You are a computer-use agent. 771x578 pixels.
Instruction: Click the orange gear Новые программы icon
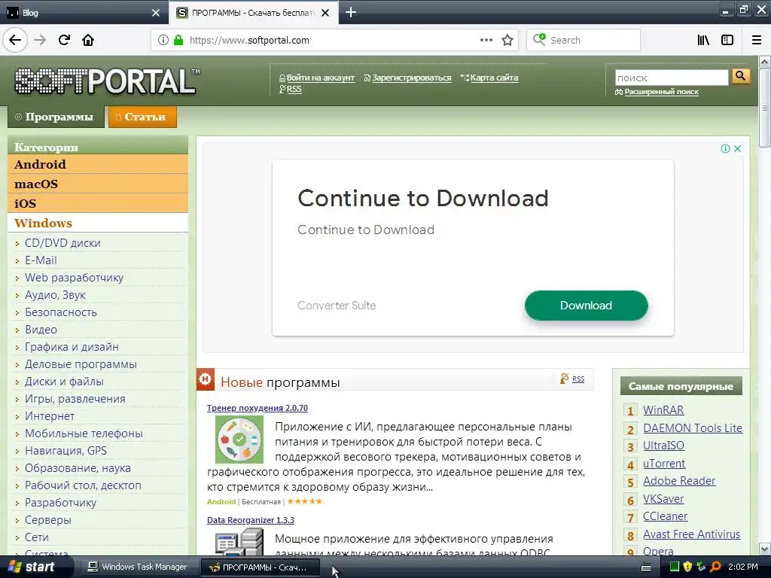(206, 379)
